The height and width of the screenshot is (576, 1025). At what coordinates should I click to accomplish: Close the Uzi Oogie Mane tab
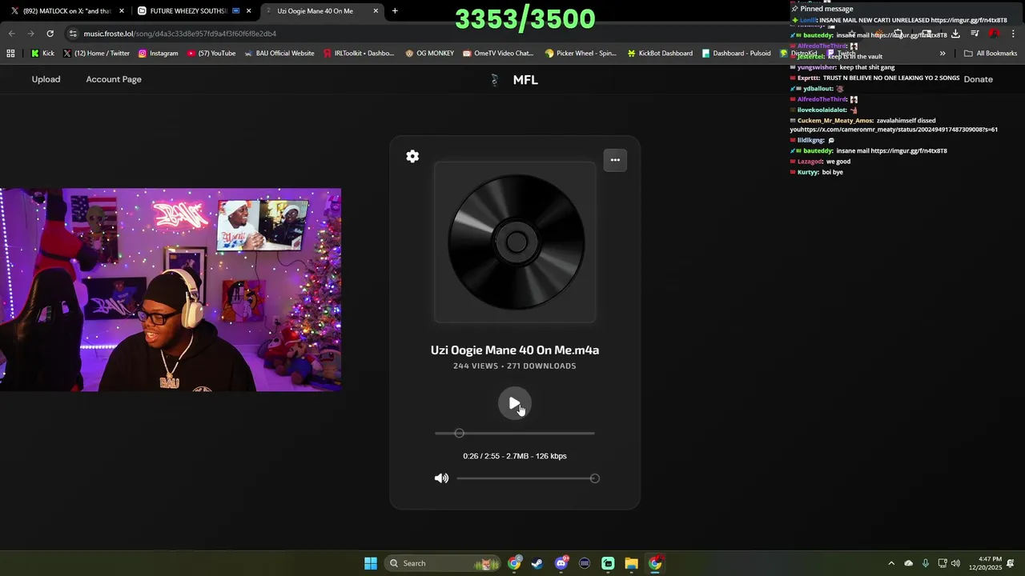click(376, 11)
